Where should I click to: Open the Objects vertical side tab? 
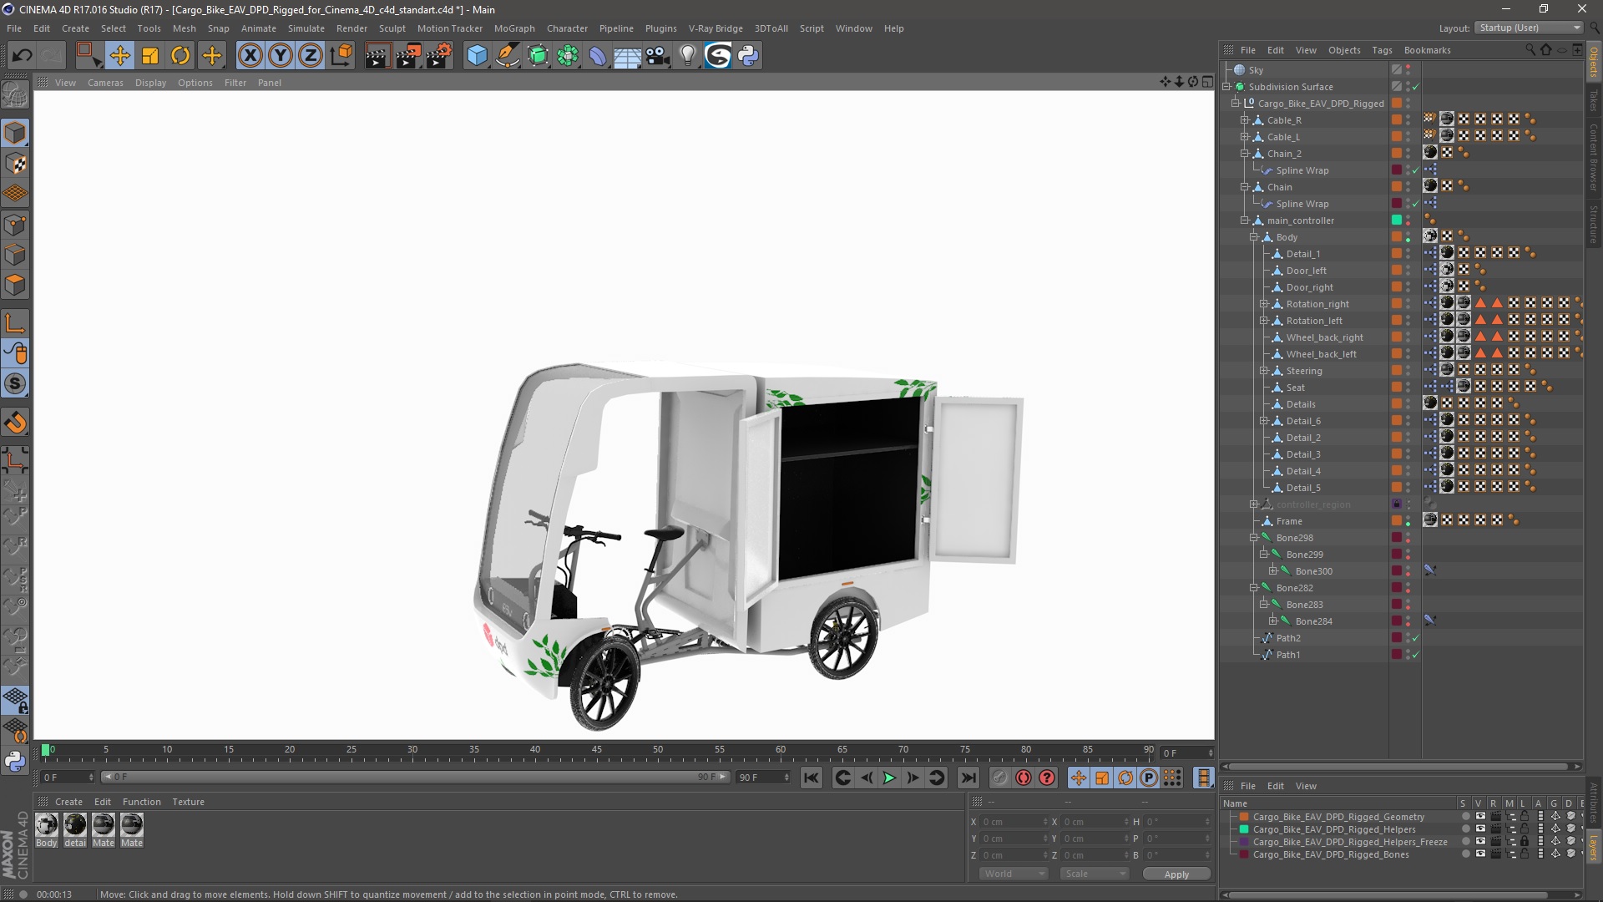click(1593, 62)
